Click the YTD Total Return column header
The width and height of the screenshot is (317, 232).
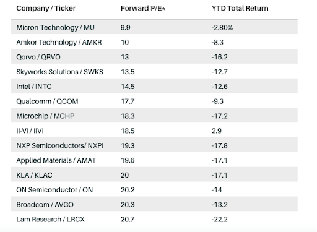click(x=240, y=8)
